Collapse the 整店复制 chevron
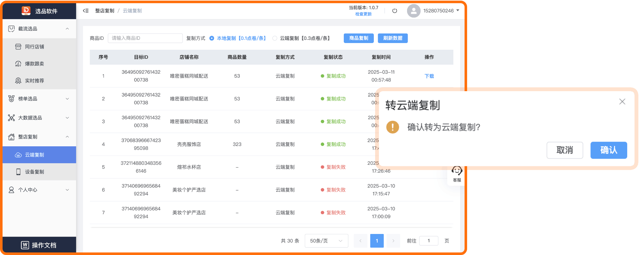 click(67, 137)
